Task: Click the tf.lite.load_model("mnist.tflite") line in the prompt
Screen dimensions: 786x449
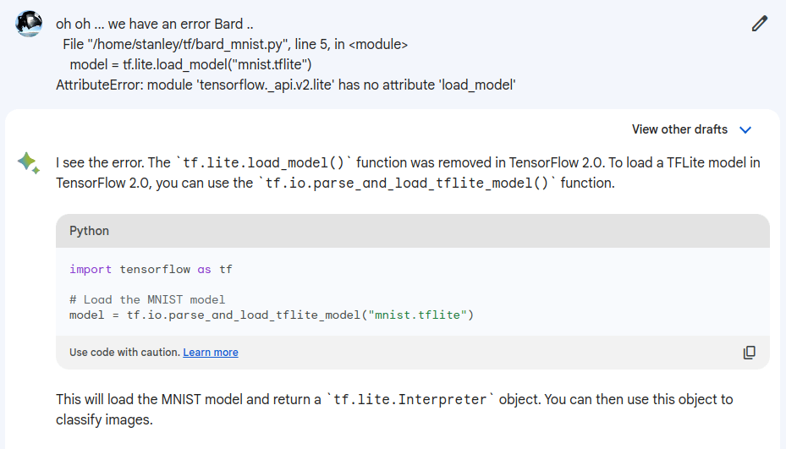Action: (191, 64)
